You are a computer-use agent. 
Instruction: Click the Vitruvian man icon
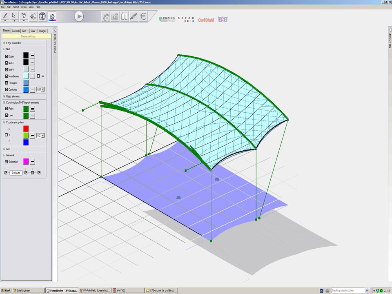click(42, 16)
